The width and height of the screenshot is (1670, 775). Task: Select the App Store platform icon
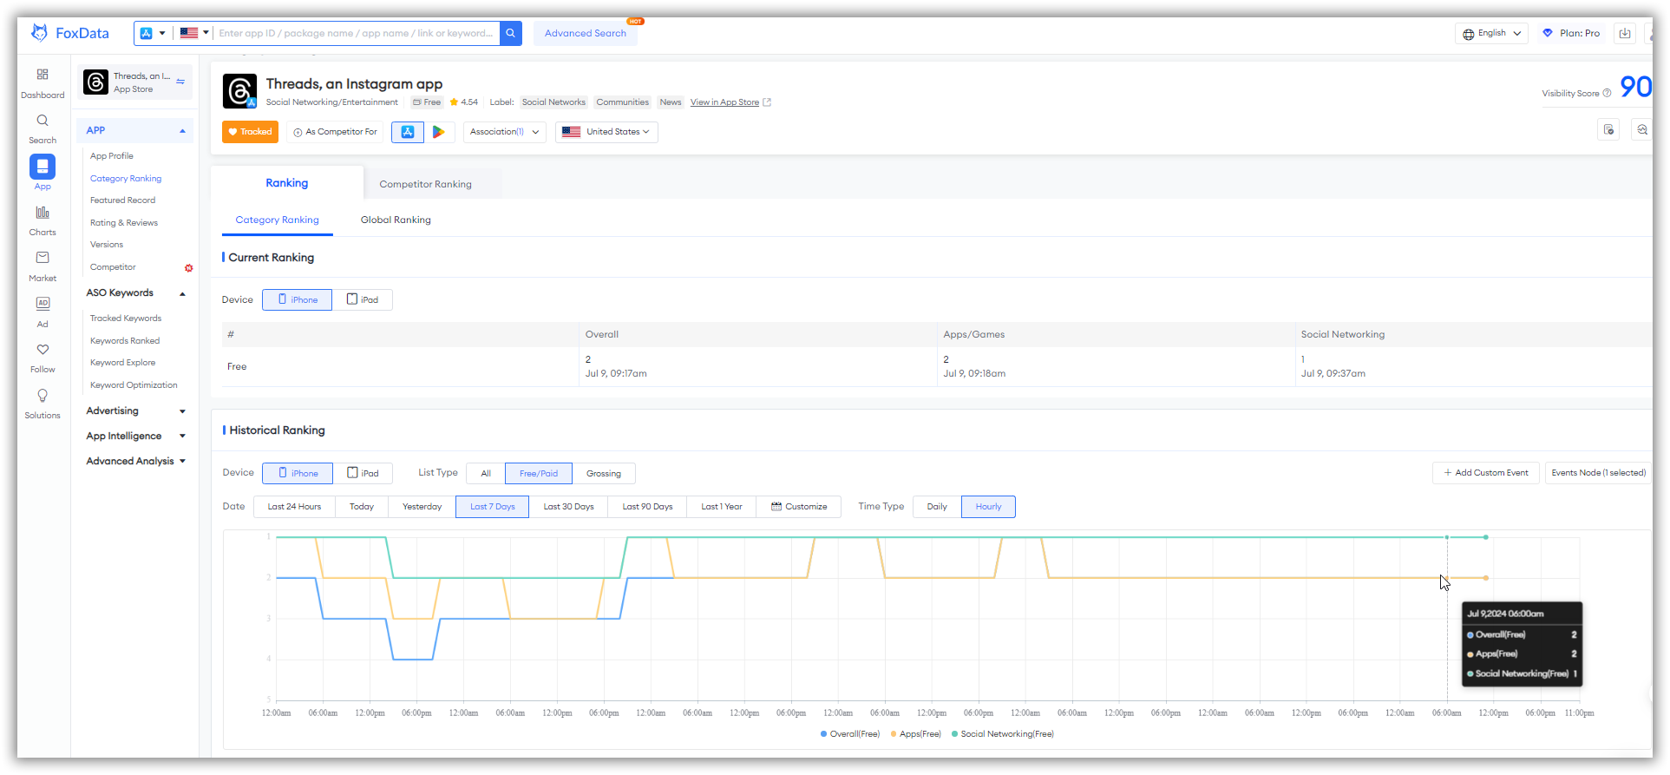(408, 132)
